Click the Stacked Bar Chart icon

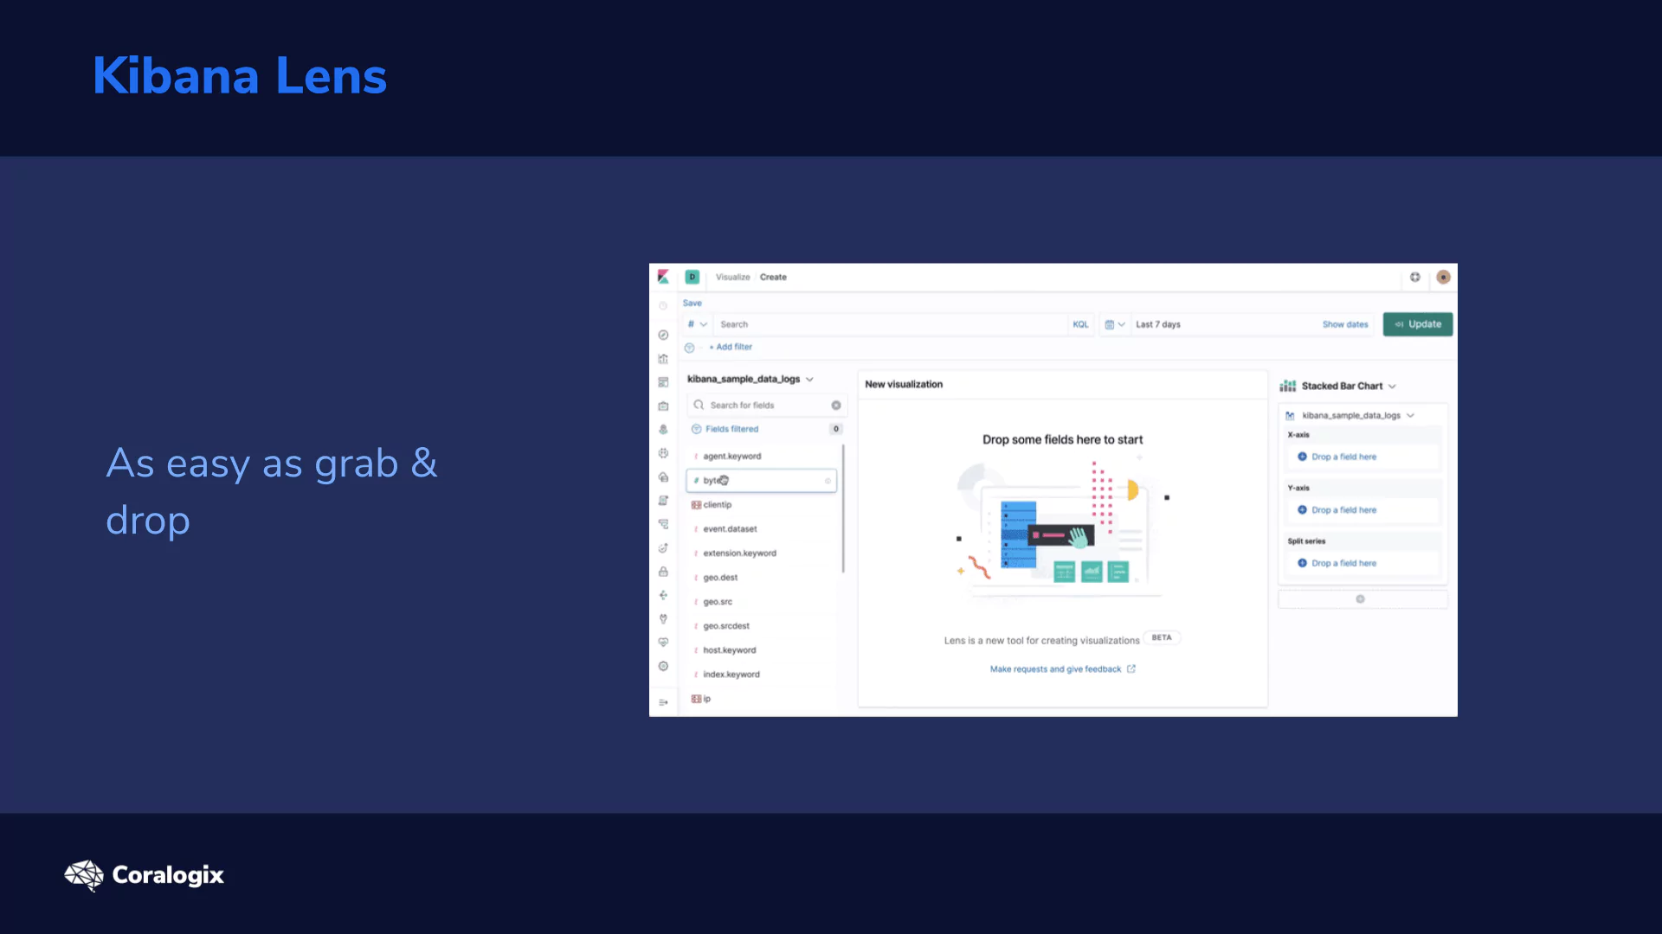click(x=1288, y=386)
